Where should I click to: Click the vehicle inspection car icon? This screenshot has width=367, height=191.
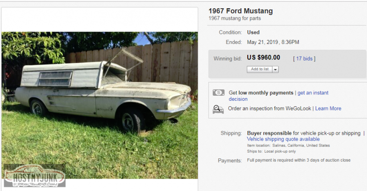(218, 109)
